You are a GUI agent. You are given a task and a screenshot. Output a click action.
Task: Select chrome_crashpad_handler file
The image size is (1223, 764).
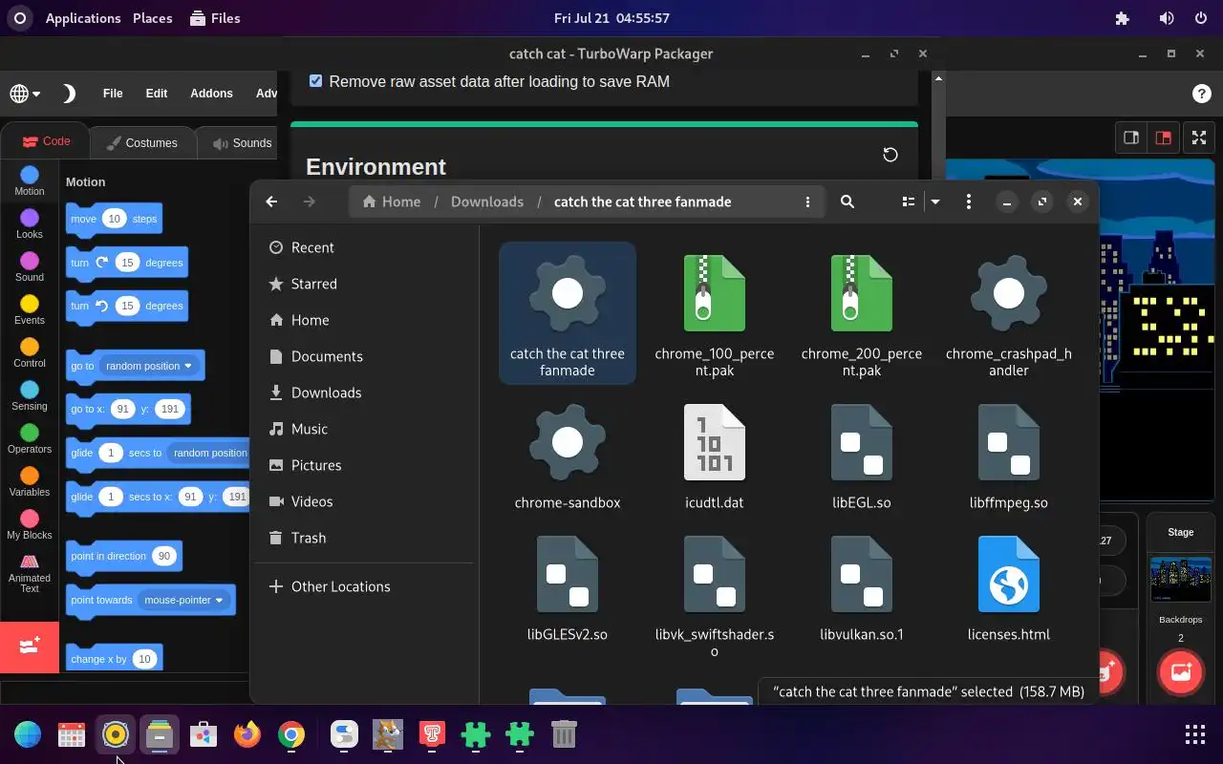[x=1009, y=315]
